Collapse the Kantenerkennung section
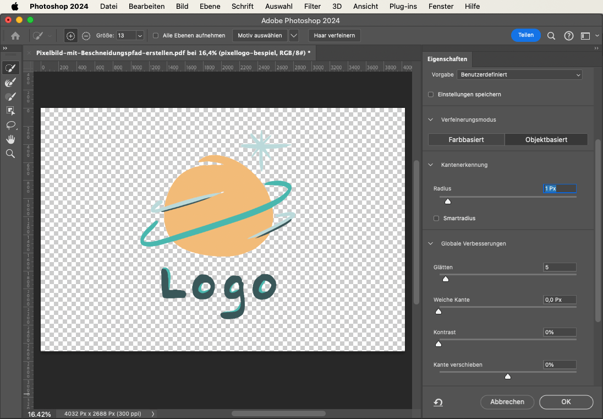 tap(431, 165)
